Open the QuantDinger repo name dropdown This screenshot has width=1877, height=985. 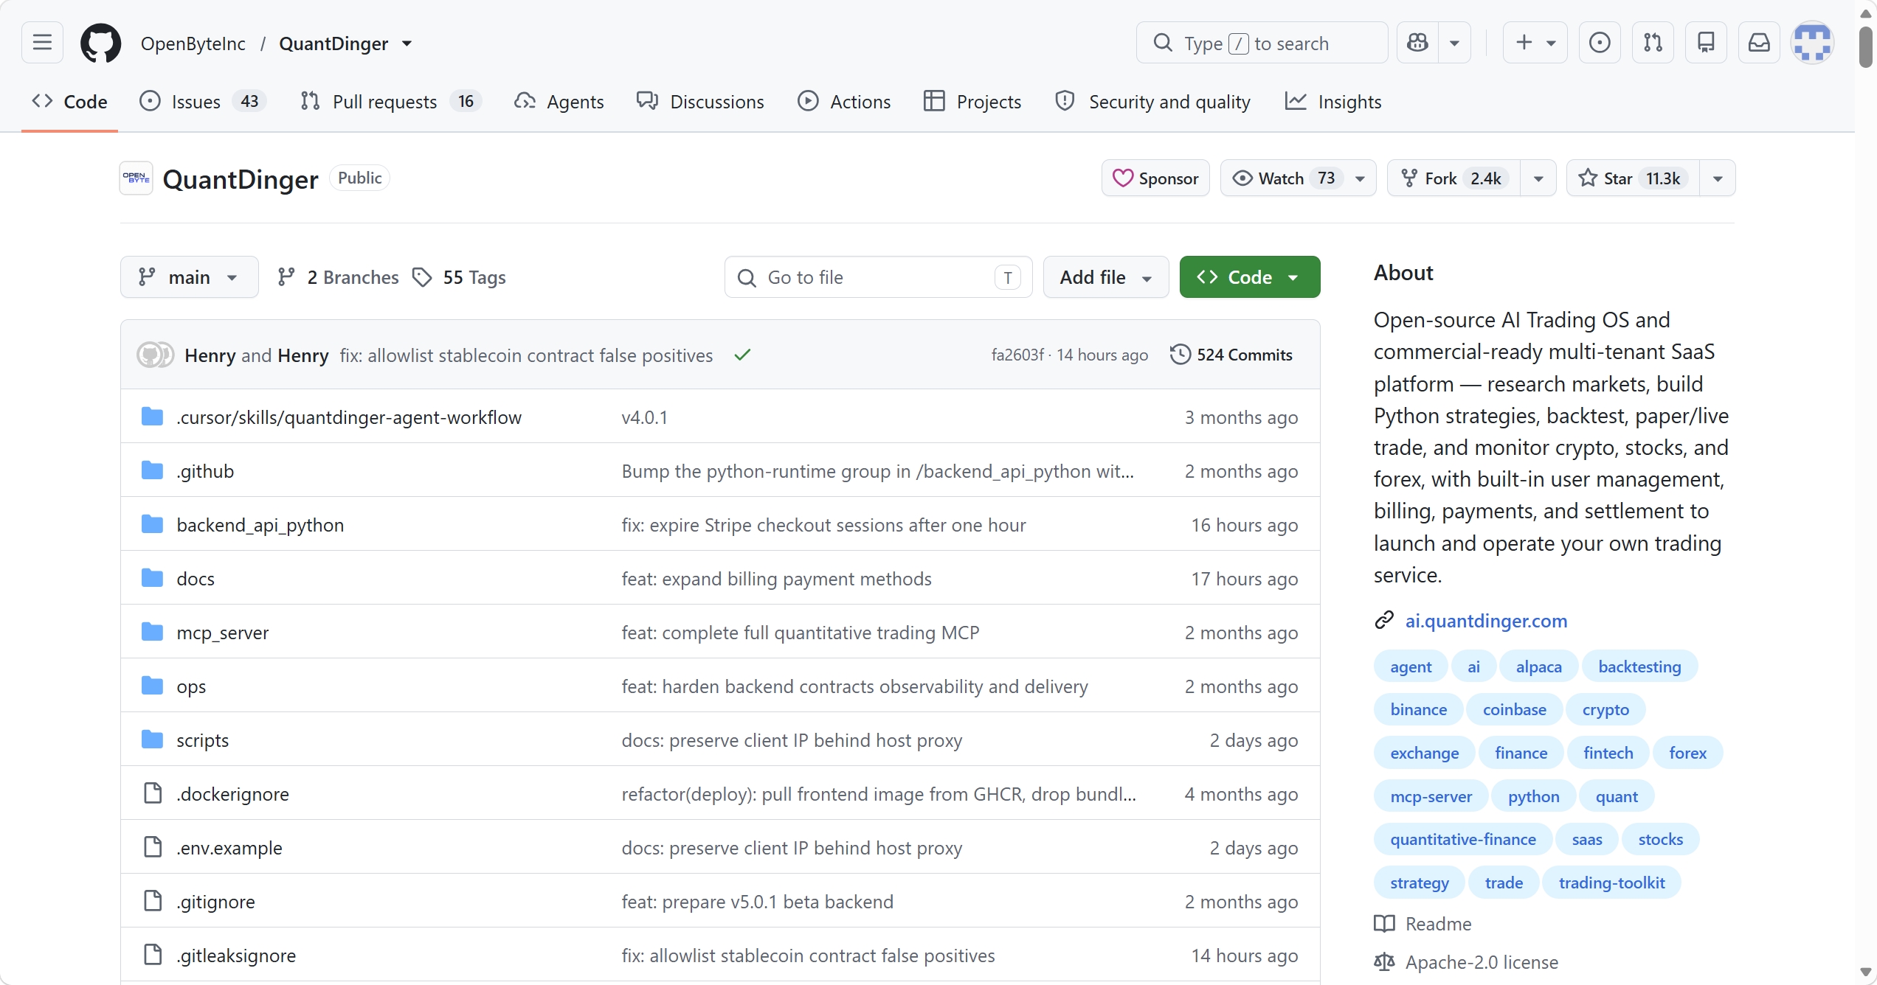pos(407,43)
